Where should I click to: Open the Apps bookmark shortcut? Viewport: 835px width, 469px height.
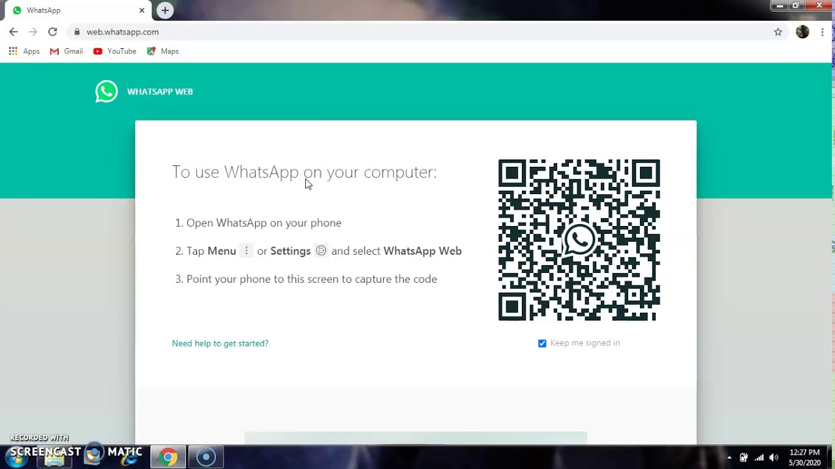click(24, 51)
